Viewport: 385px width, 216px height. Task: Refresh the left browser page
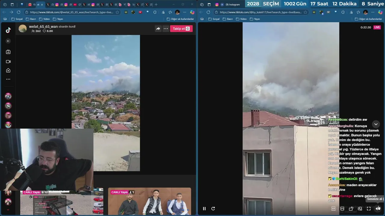[x=19, y=12]
